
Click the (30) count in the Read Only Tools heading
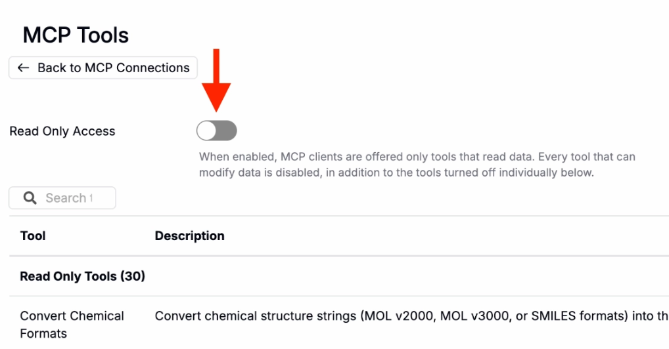click(x=132, y=276)
